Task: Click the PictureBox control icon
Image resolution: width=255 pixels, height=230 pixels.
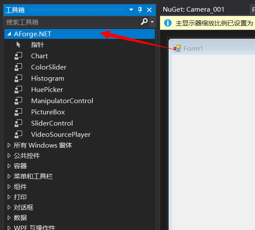Action: click(x=19, y=112)
